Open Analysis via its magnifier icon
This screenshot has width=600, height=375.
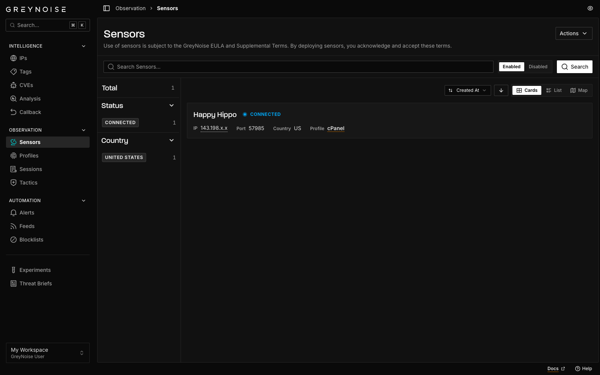(x=13, y=99)
